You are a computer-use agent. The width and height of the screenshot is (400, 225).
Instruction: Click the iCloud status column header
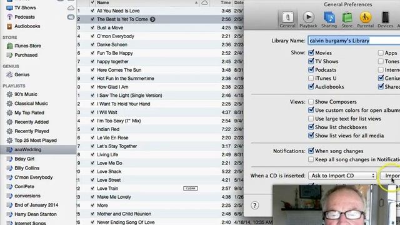[204, 2]
